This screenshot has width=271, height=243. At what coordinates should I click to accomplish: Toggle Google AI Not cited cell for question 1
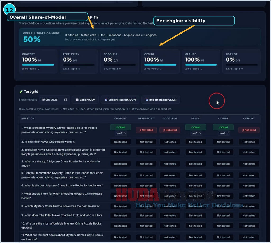click(170, 130)
